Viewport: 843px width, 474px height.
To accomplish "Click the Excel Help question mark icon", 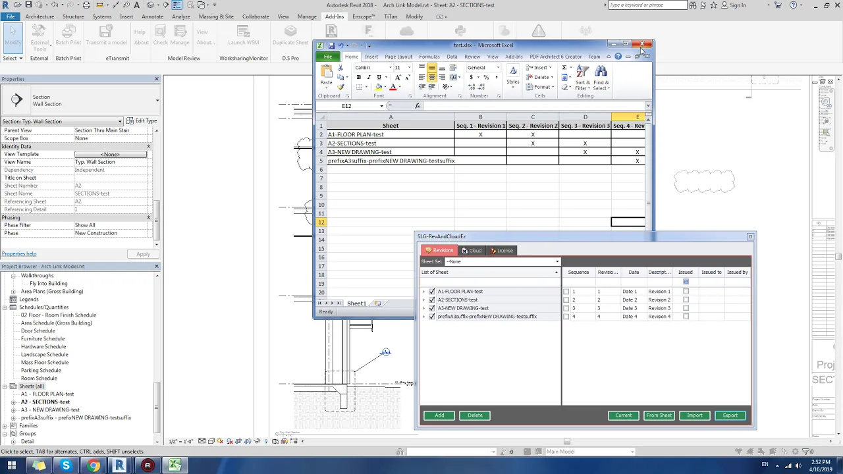I will (x=618, y=57).
